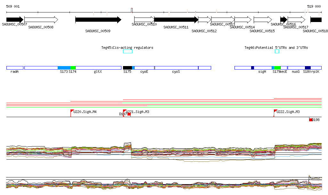Click the SAOUHSC_00513 white gene arrow

pyautogui.click(x=223, y=20)
